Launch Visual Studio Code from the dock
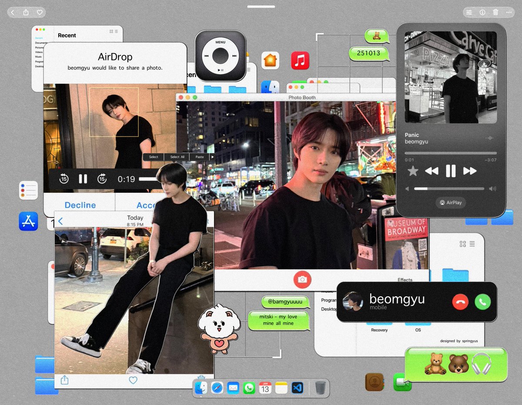 click(298, 388)
